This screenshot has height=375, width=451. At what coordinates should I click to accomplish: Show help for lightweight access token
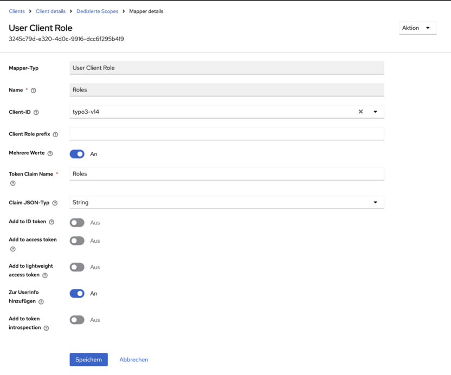coord(45,275)
